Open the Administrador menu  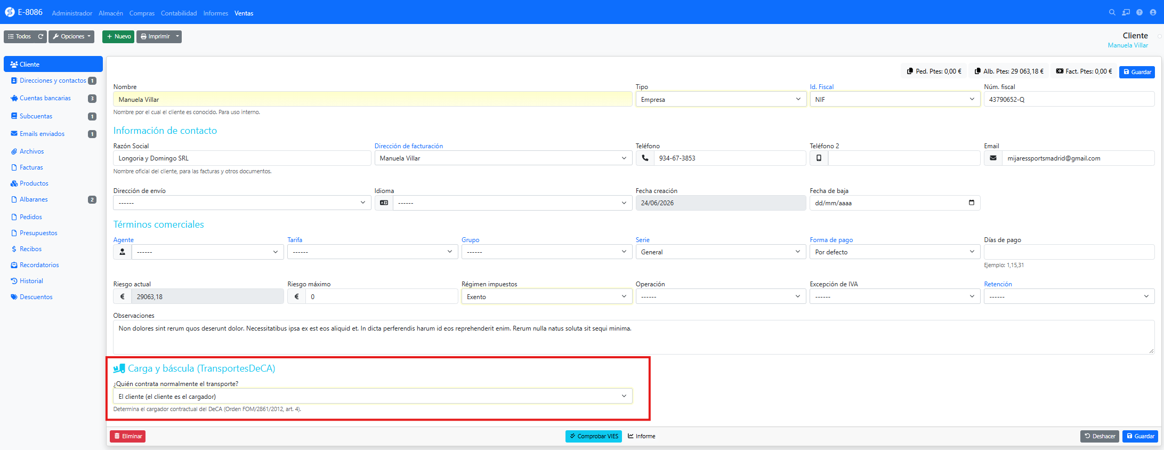72,13
